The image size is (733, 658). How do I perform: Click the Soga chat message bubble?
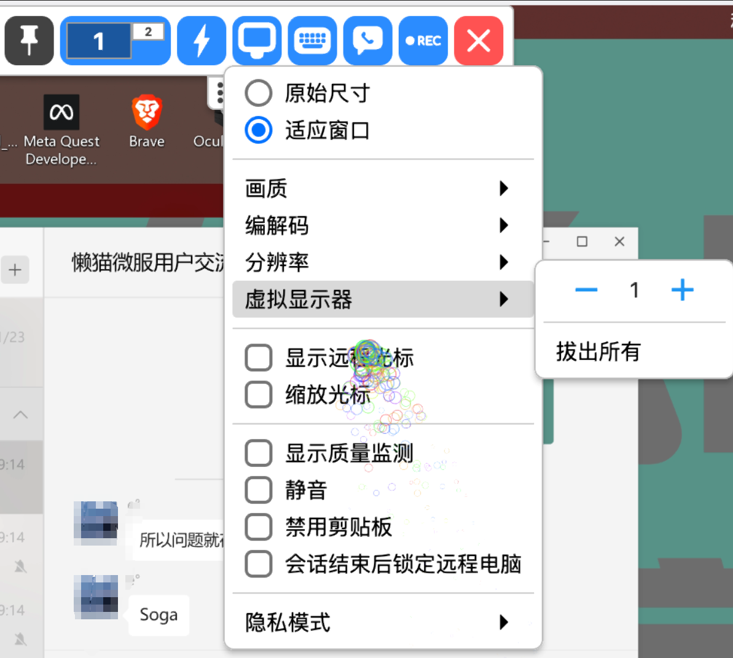[159, 615]
